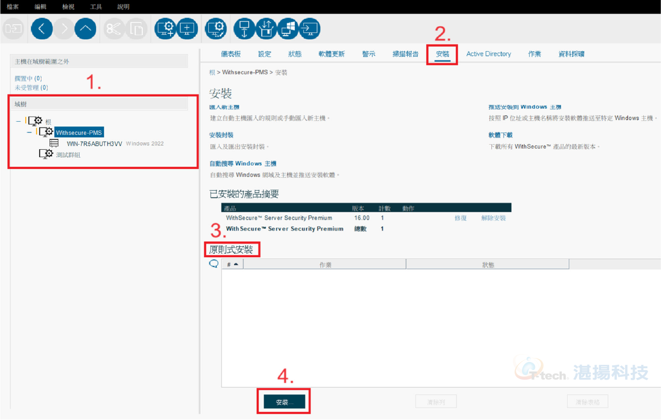Switch to the 狀態 tab
The height and width of the screenshot is (420, 662).
[x=295, y=53]
